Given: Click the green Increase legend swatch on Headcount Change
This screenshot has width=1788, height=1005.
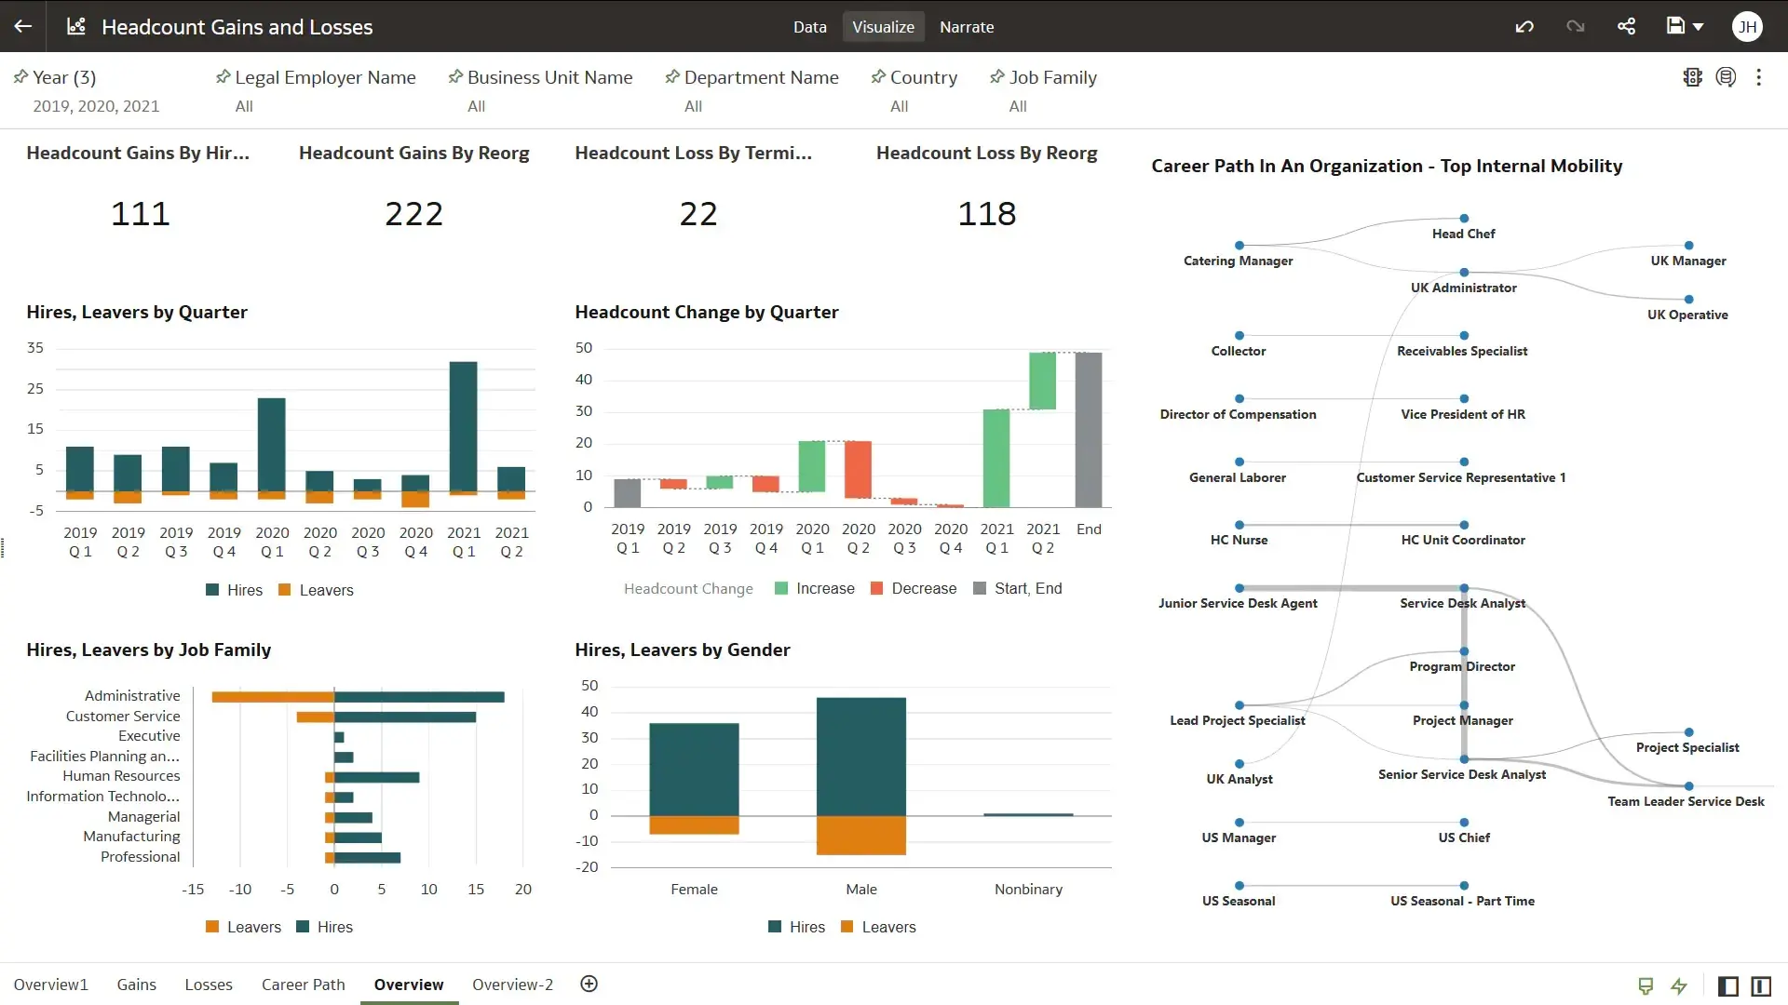Looking at the screenshot, I should point(779,587).
